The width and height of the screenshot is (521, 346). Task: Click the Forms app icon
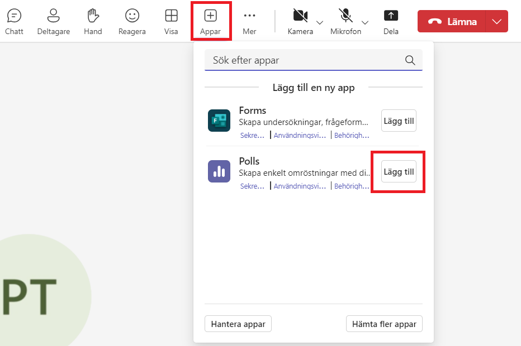(219, 121)
